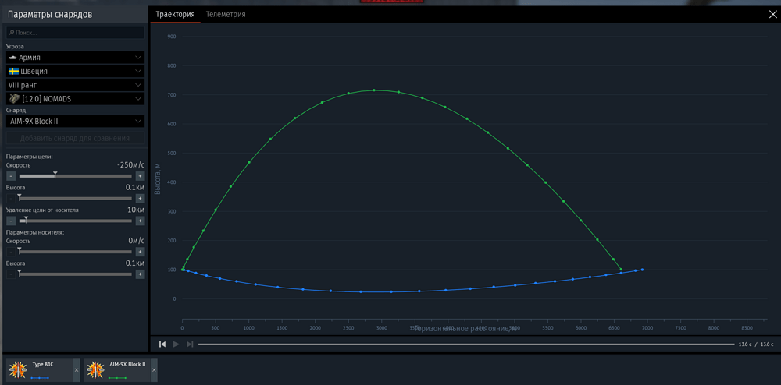Screen dimensions: 781x385
Task: Select the Траектория tab
Action: (175, 14)
